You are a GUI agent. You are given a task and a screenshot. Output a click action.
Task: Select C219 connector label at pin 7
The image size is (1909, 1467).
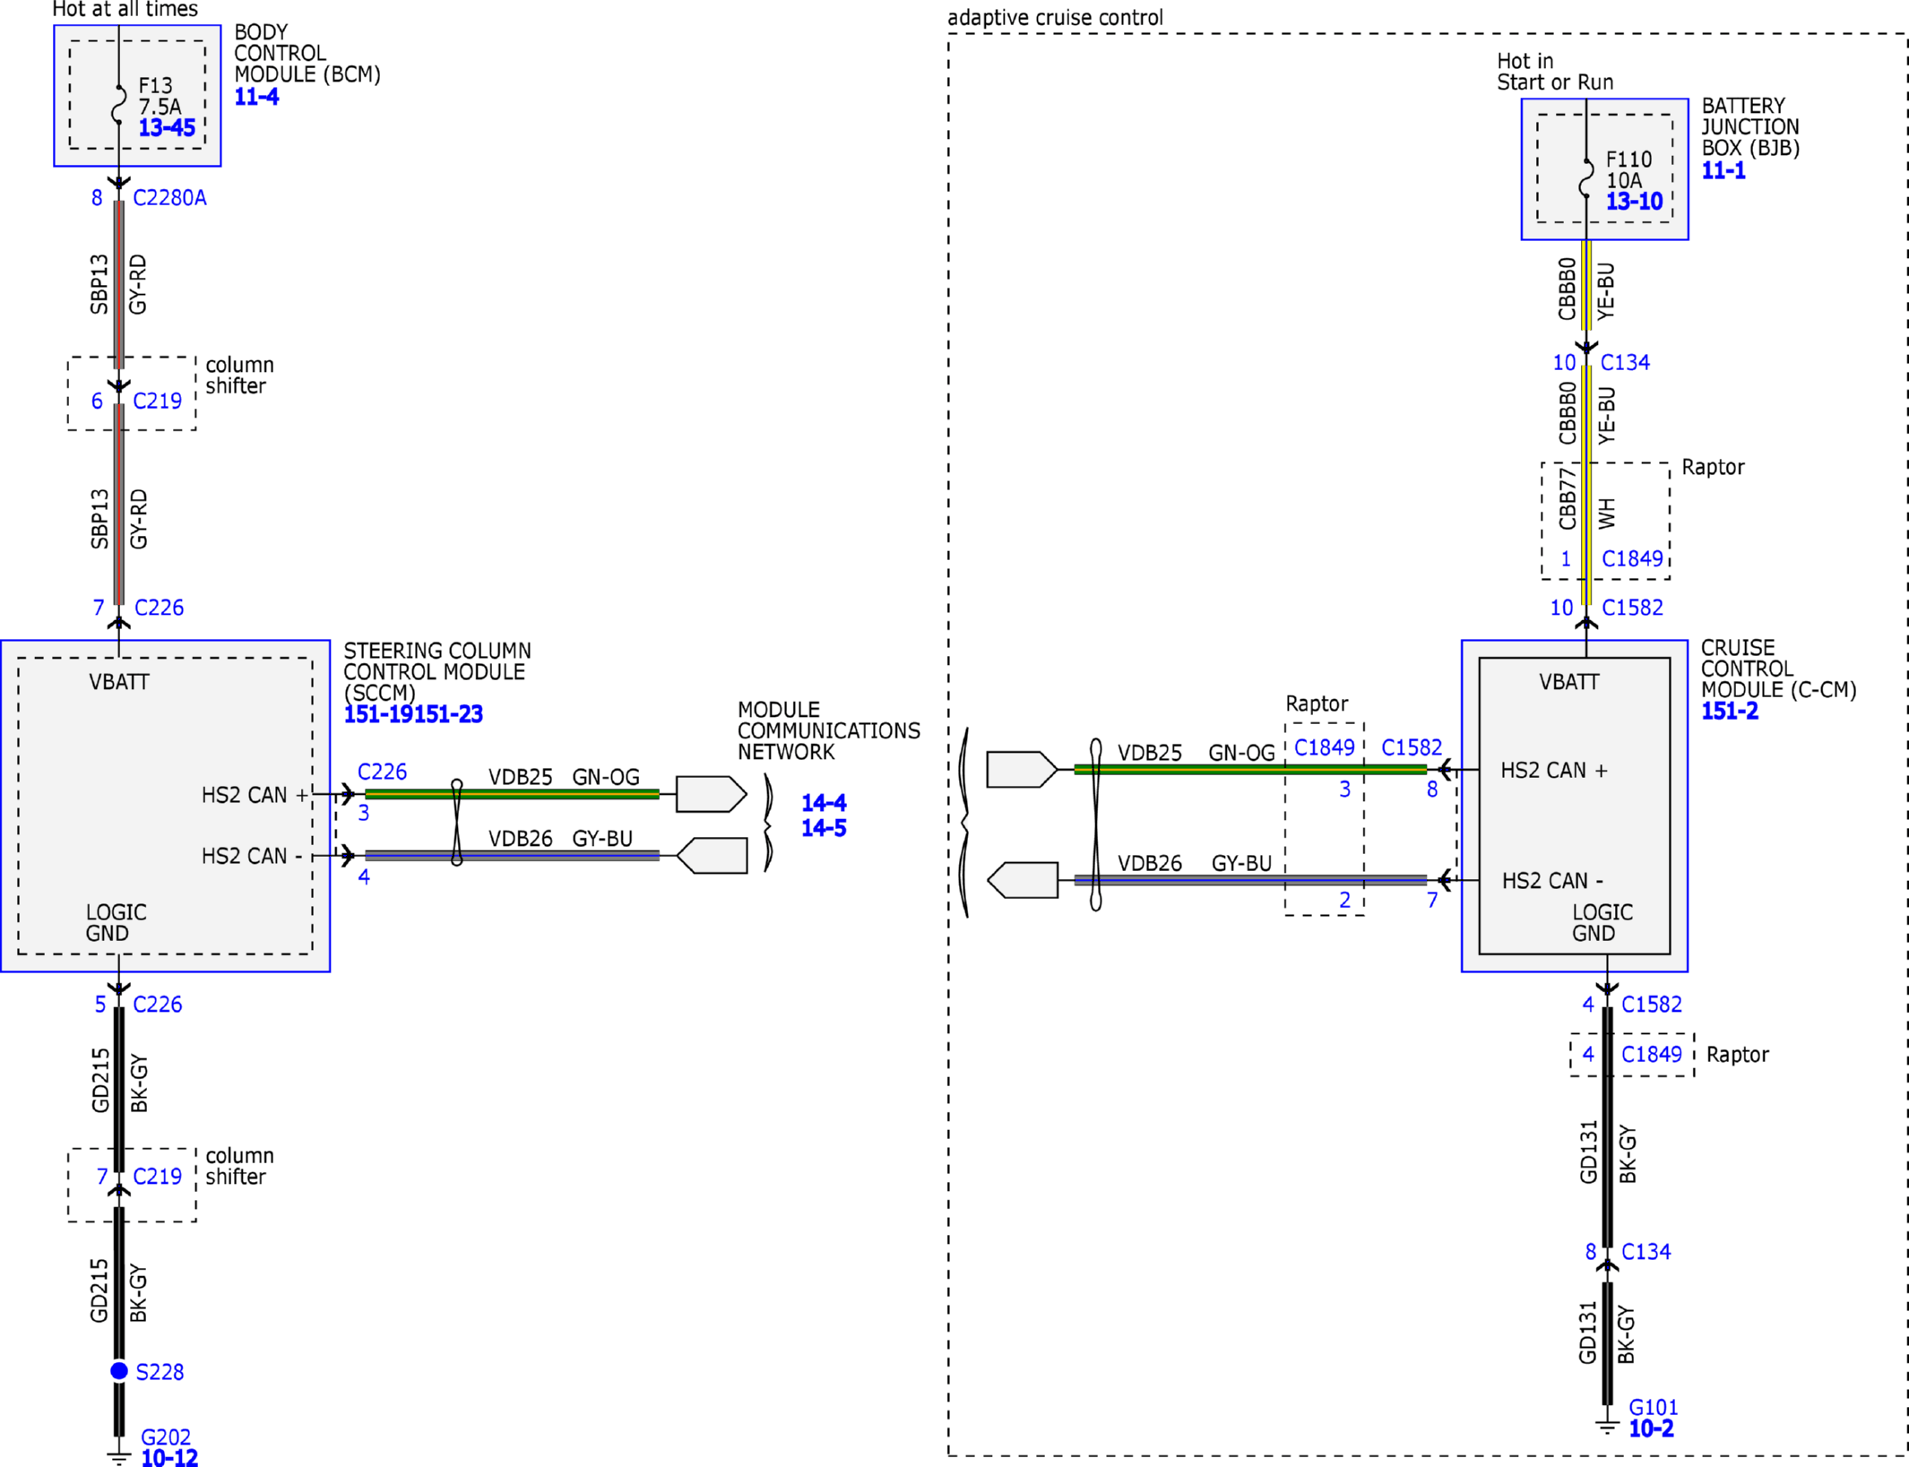157,1177
